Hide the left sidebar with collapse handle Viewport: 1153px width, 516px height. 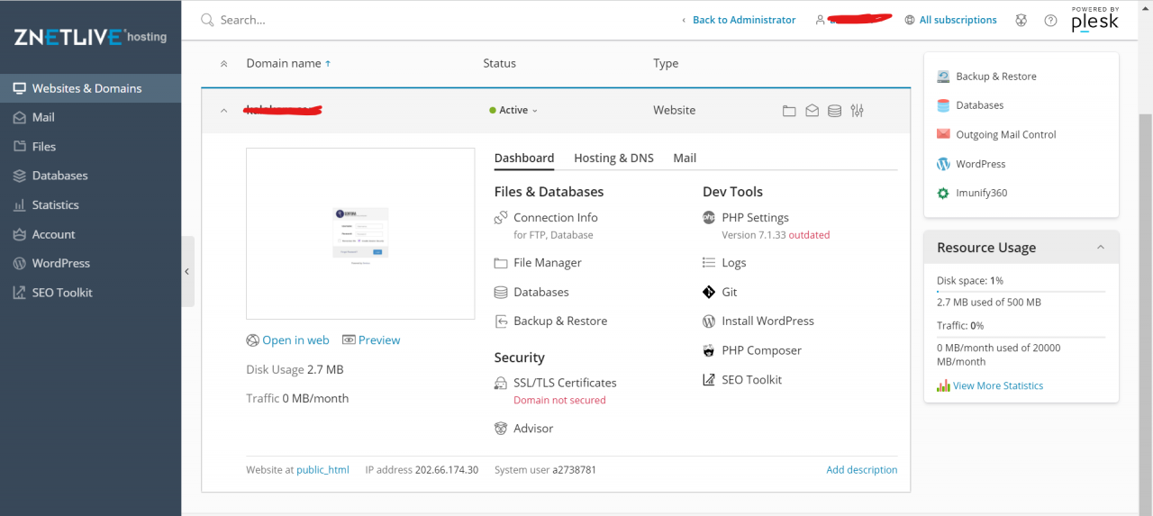[x=187, y=271]
